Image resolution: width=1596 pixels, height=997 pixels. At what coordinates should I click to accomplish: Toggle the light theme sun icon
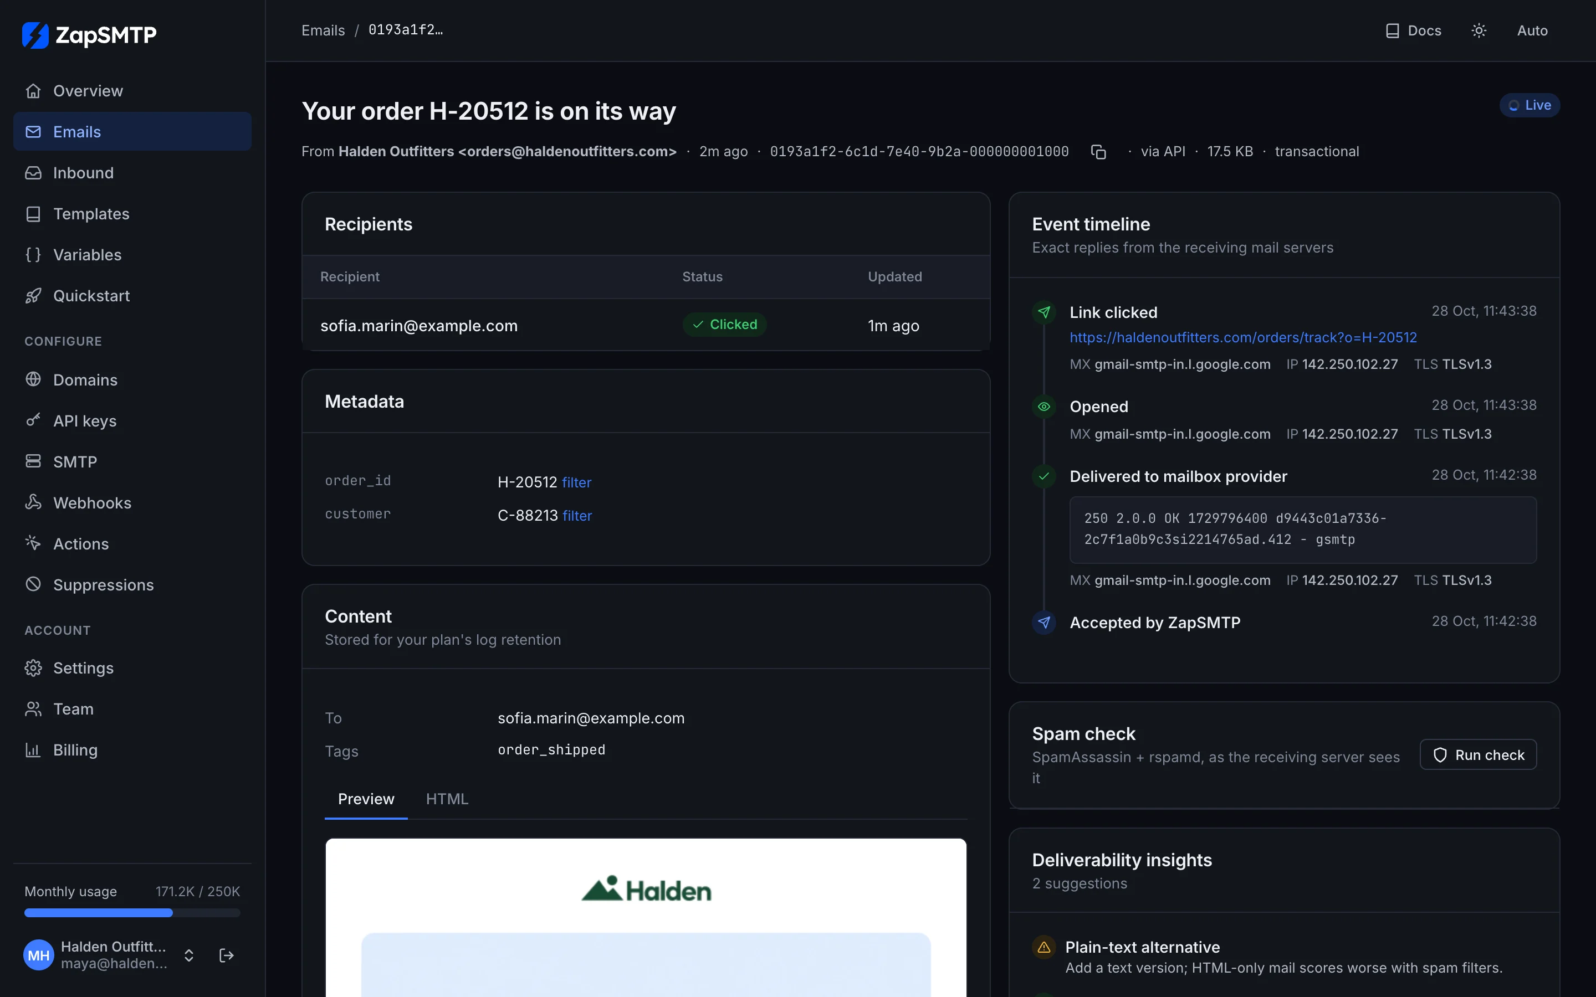tap(1479, 30)
